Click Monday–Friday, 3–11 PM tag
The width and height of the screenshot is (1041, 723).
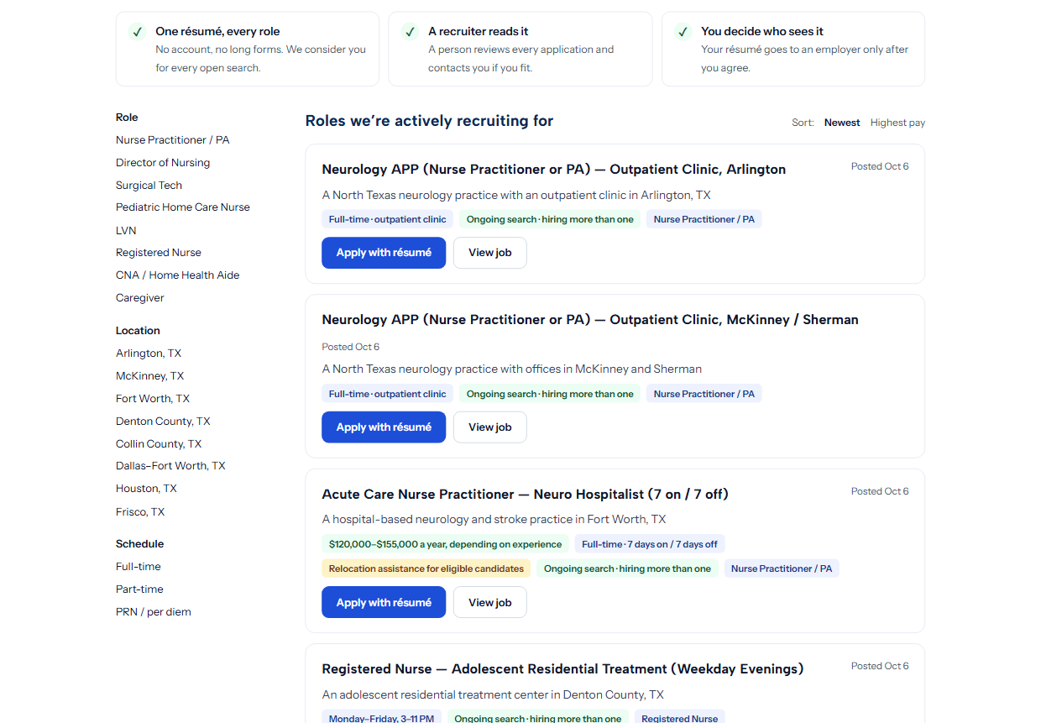point(381,718)
